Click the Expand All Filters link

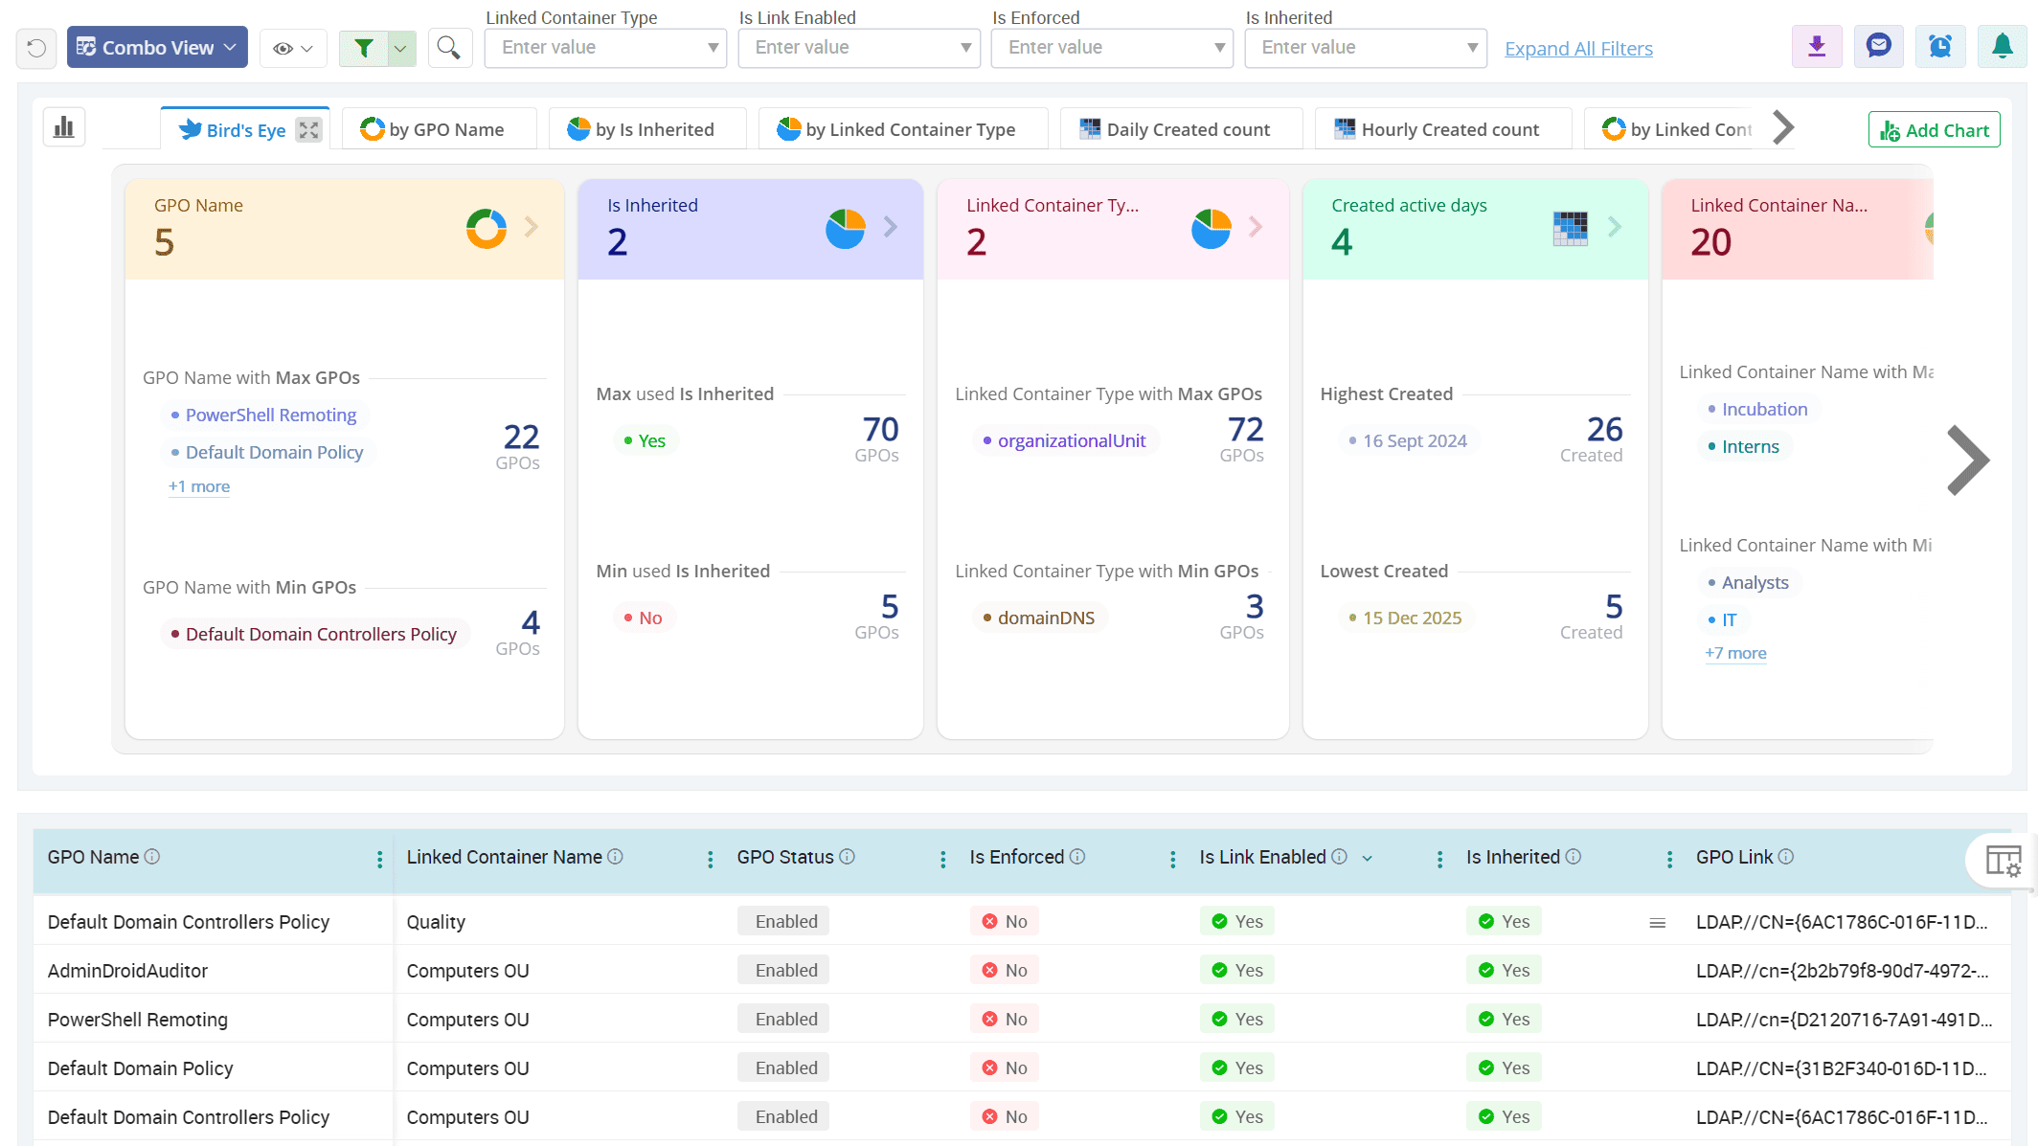click(1578, 48)
